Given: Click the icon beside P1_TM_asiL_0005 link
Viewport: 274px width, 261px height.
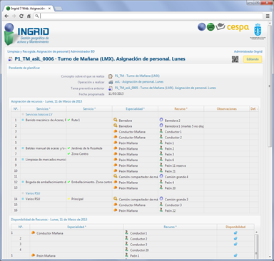Looking at the screenshot, I should [111, 88].
